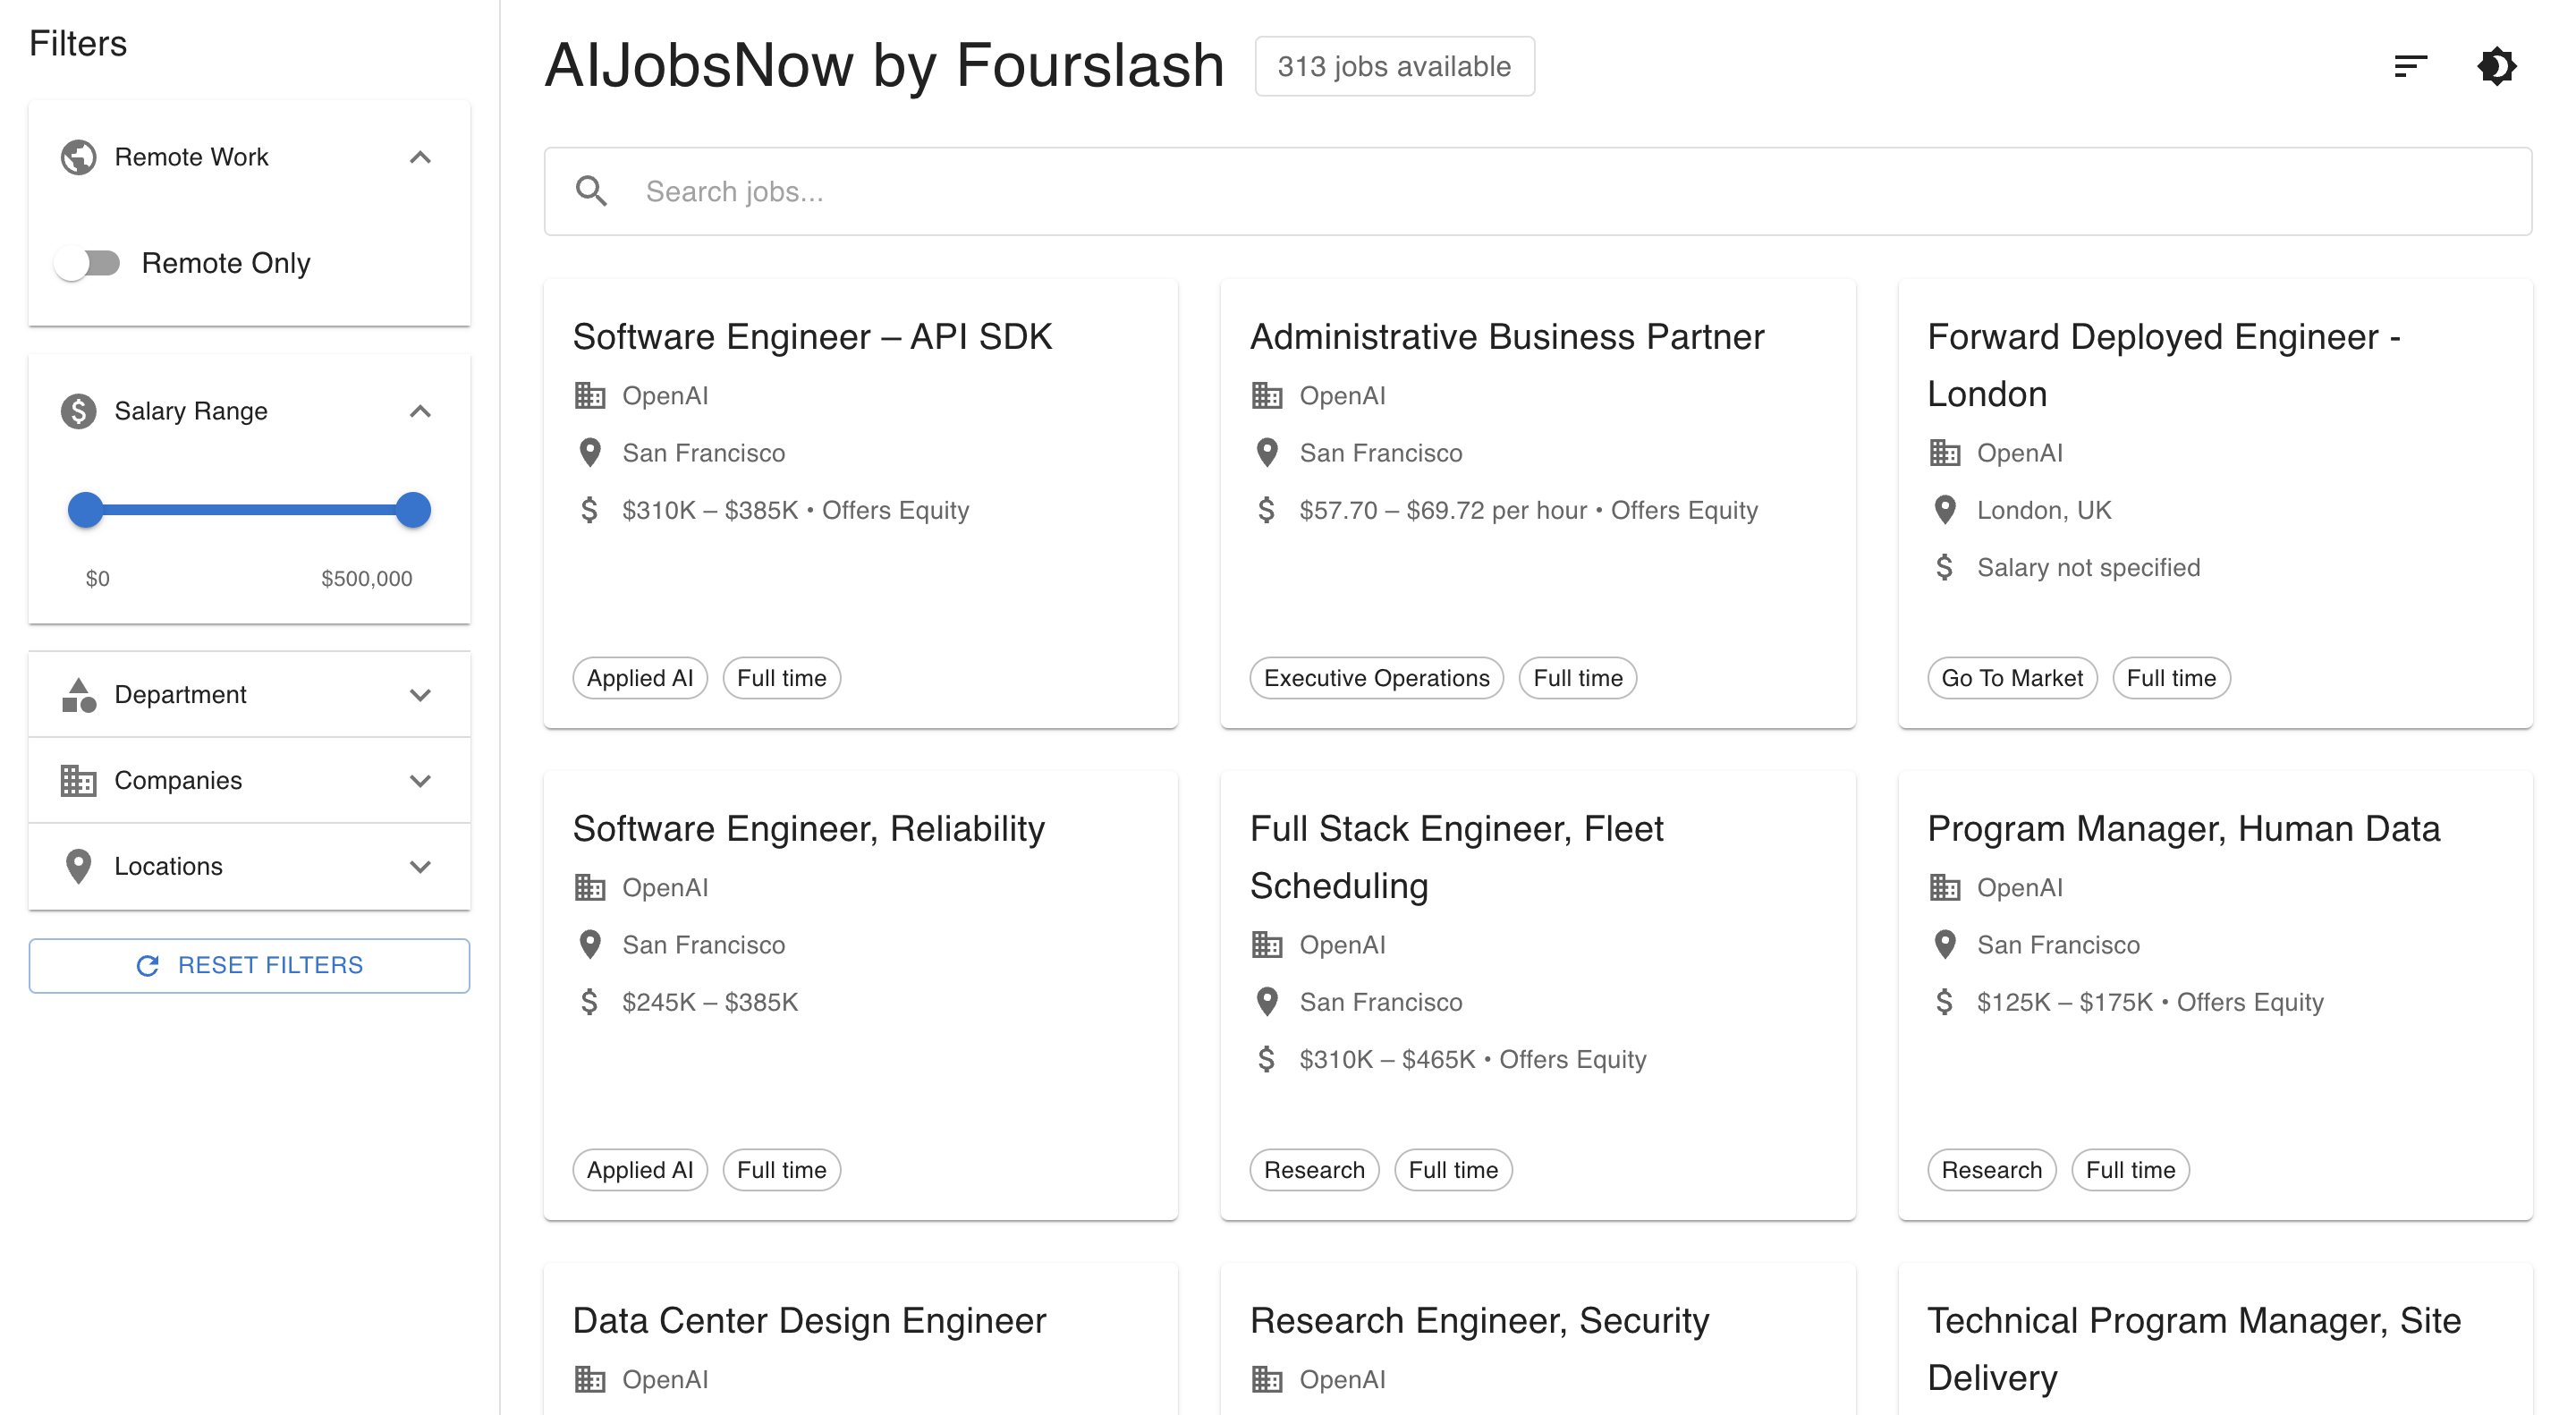
Task: Click the search magnifier icon
Action: click(592, 191)
